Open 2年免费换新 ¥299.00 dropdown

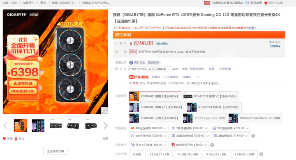[x=190, y=128]
